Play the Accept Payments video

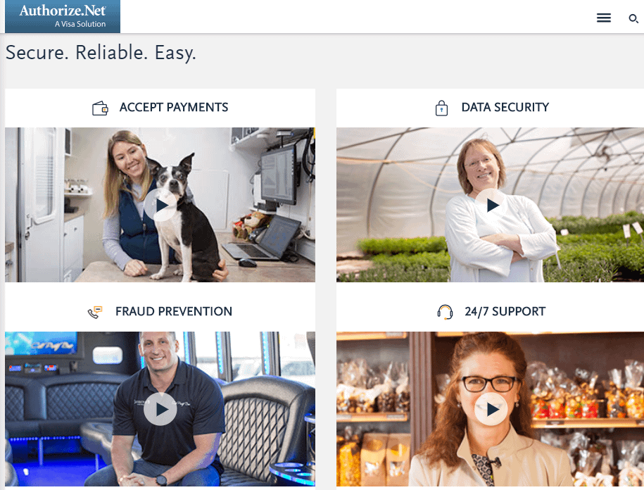point(160,205)
